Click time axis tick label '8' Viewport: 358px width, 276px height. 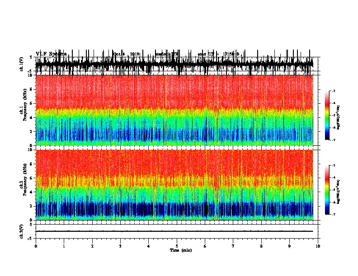(x=261, y=246)
